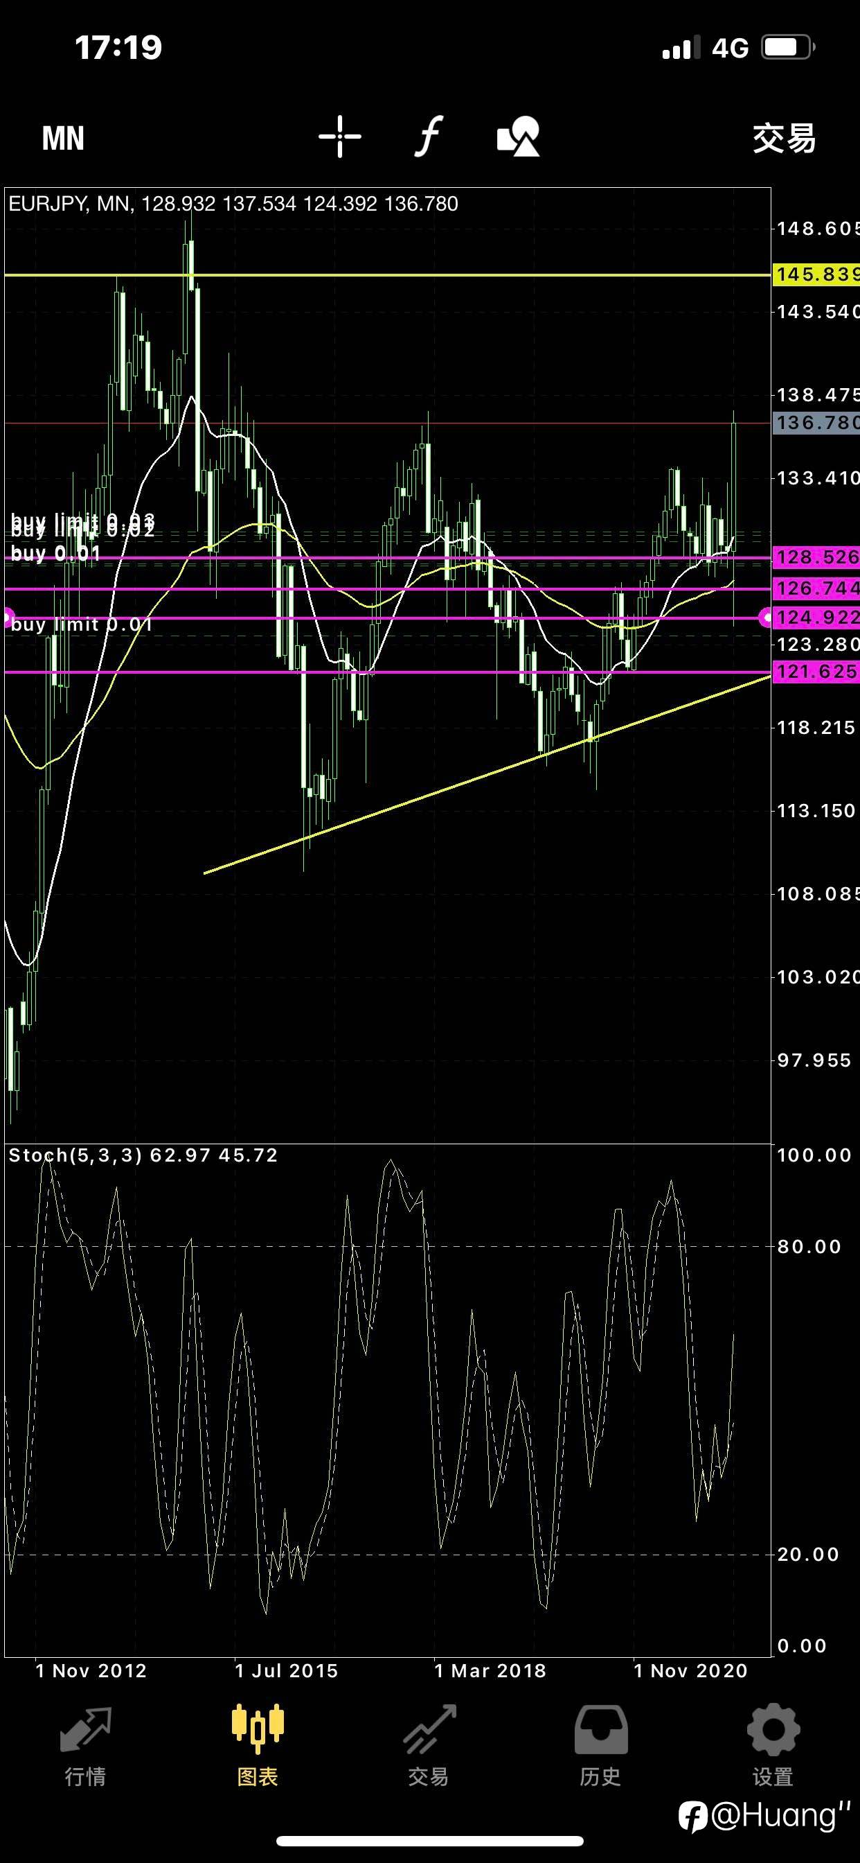Select the 121.625 magenta level label
This screenshot has height=1863, width=860.
click(816, 672)
